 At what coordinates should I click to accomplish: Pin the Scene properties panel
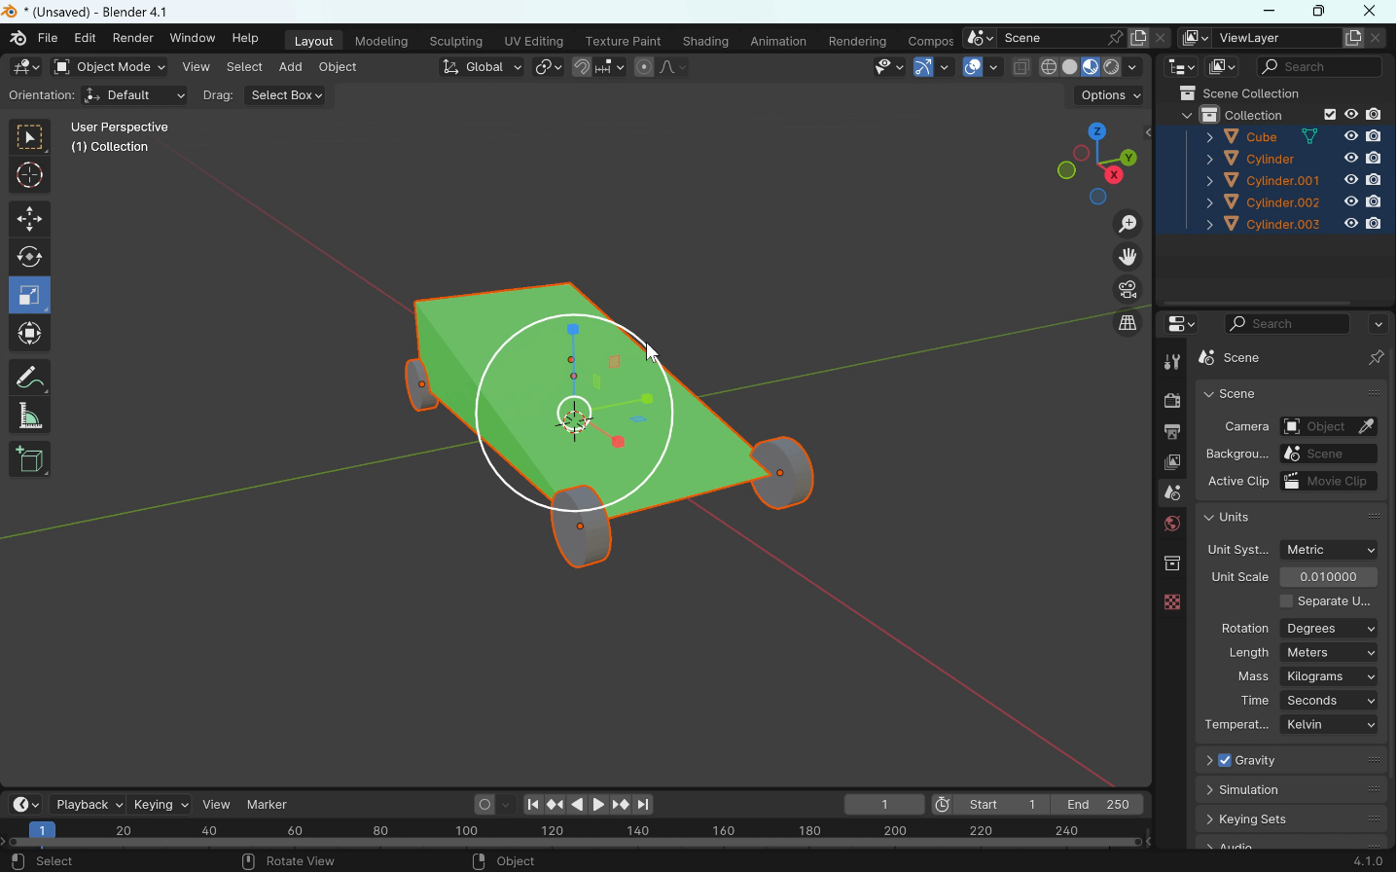point(1377,358)
